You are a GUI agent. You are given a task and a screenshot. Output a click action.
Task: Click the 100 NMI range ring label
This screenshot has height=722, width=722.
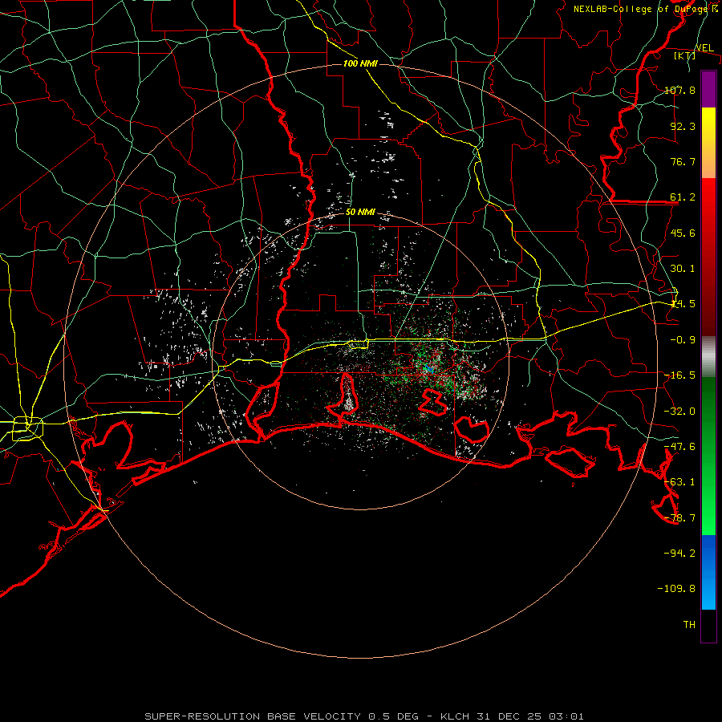tap(360, 63)
